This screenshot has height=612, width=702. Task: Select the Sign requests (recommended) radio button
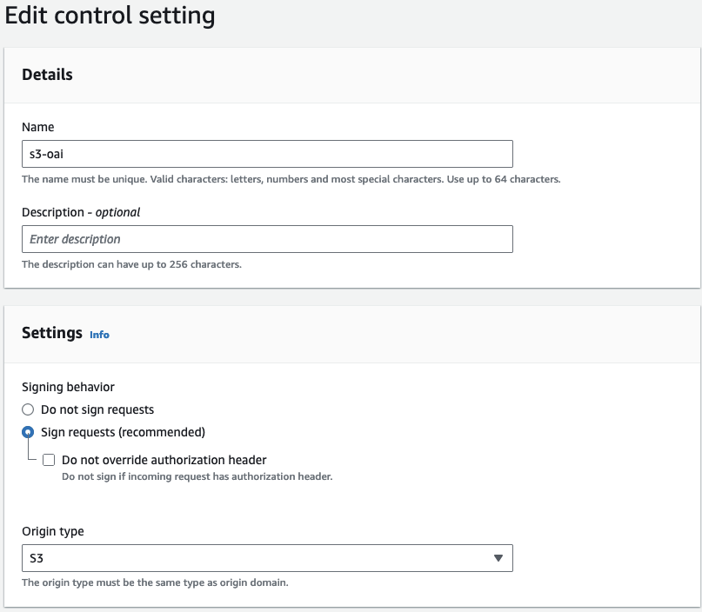(28, 432)
